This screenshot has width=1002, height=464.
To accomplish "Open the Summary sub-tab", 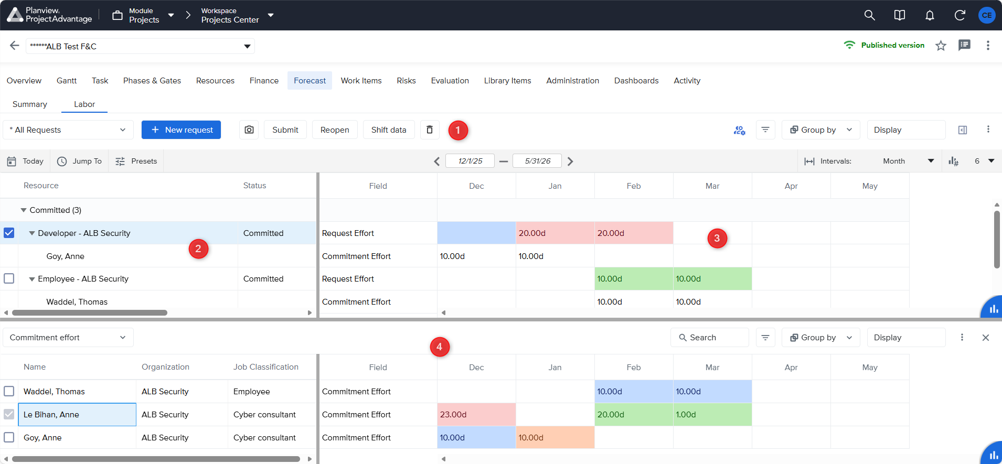I will pyautogui.click(x=30, y=104).
